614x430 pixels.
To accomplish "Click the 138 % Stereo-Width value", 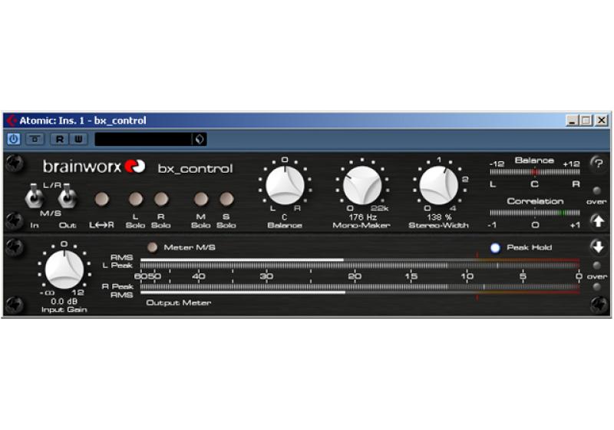I will click(x=439, y=217).
